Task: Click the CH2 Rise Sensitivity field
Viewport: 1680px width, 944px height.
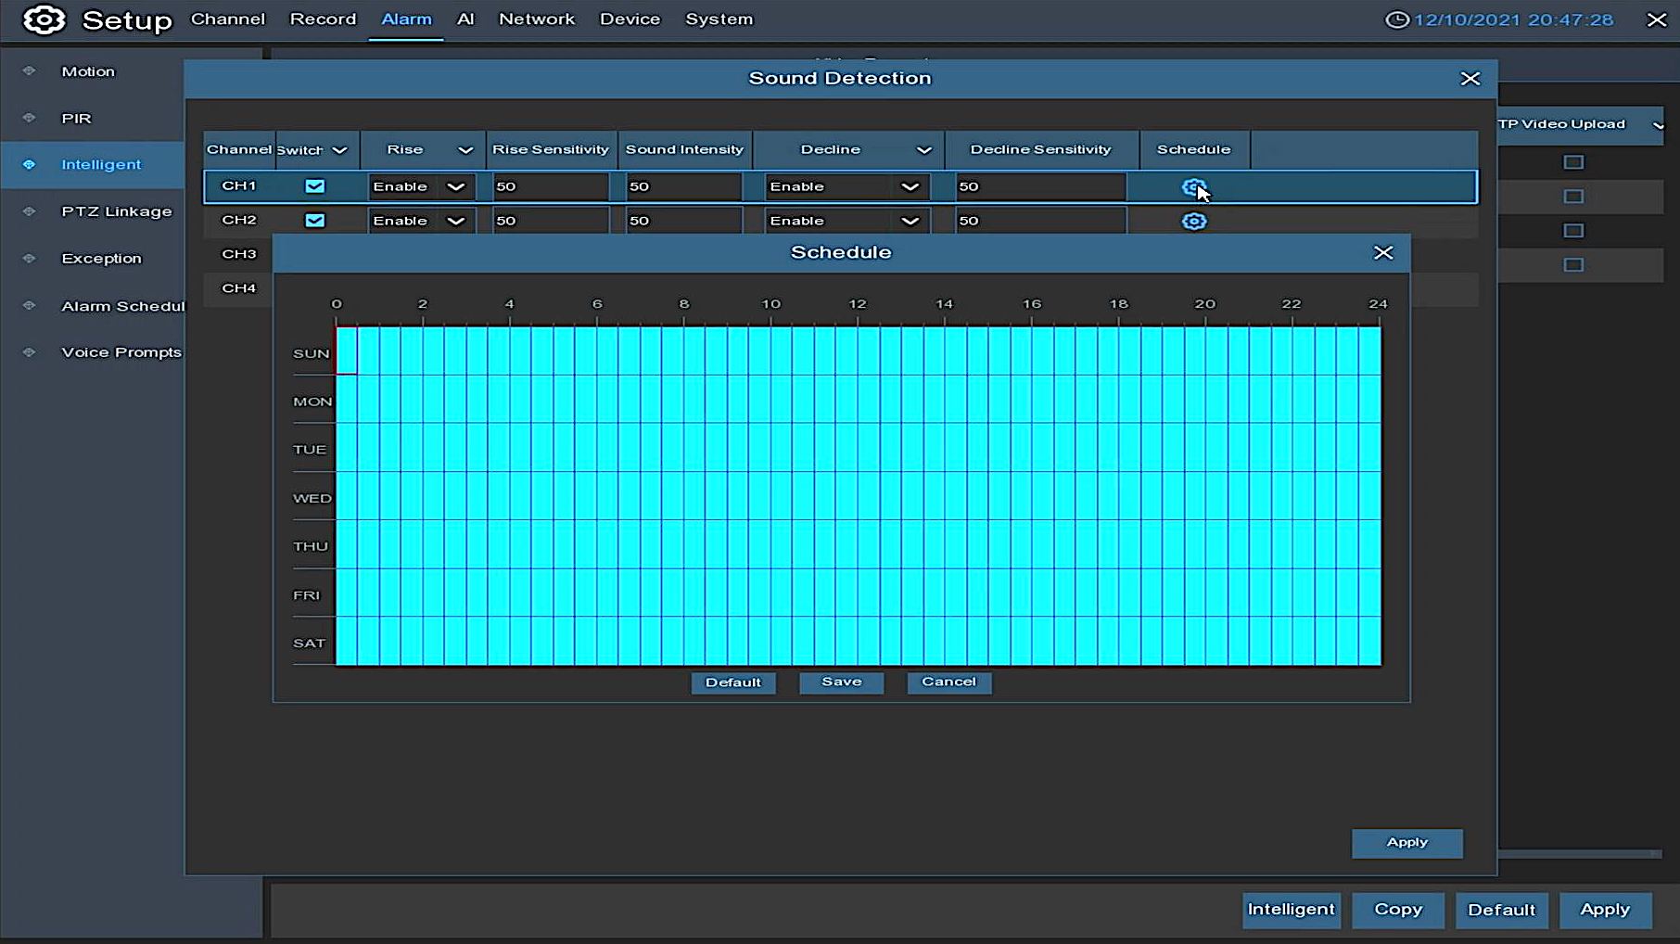Action: [x=551, y=221]
